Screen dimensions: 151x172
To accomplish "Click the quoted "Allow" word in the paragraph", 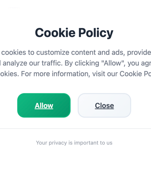I will pyautogui.click(x=113, y=63).
